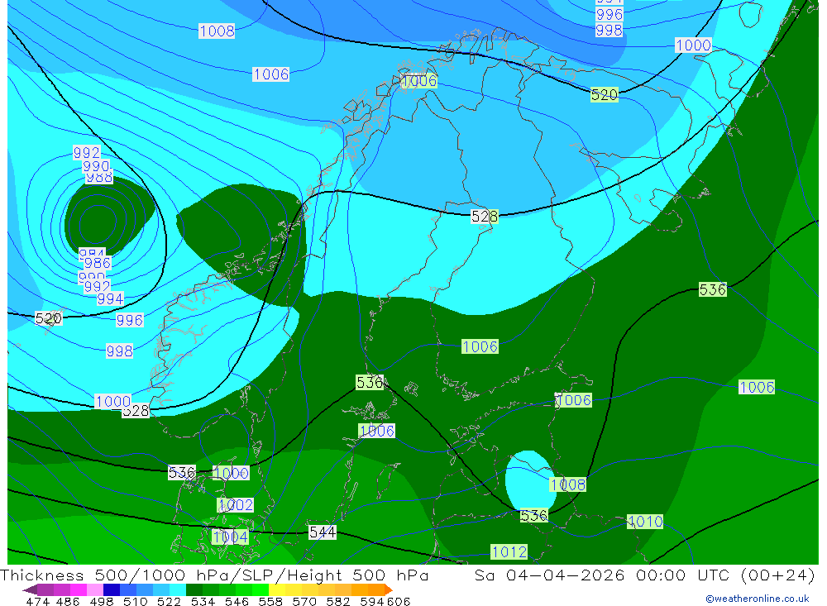Click the forecast date 'Sa 04-04-2026'
Image resolution: width=827 pixels, height=606 pixels.
(550, 575)
